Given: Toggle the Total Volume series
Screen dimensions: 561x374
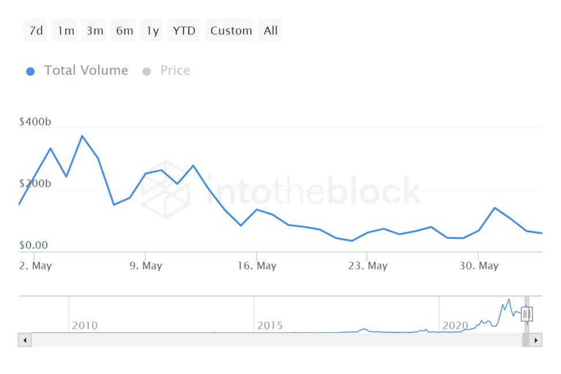Looking at the screenshot, I should point(86,71).
